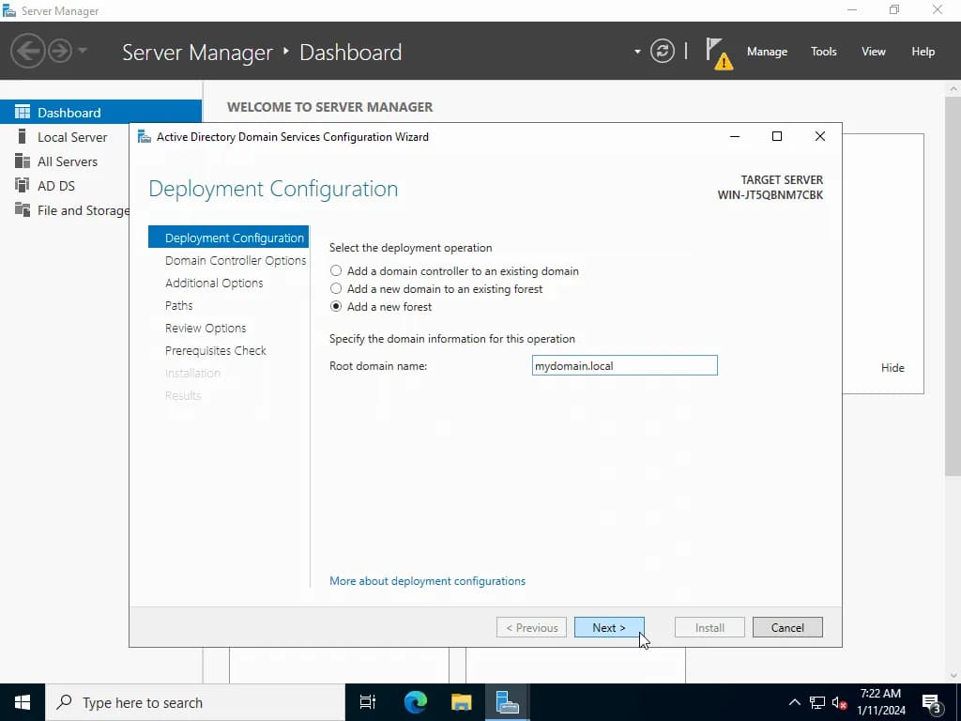
Task: Go to Domain Controller Options wizard step
Action: pyautogui.click(x=236, y=260)
